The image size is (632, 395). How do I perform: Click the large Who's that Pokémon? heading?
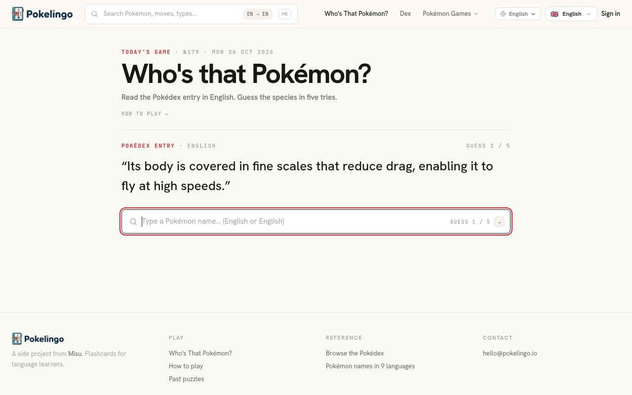pos(246,74)
